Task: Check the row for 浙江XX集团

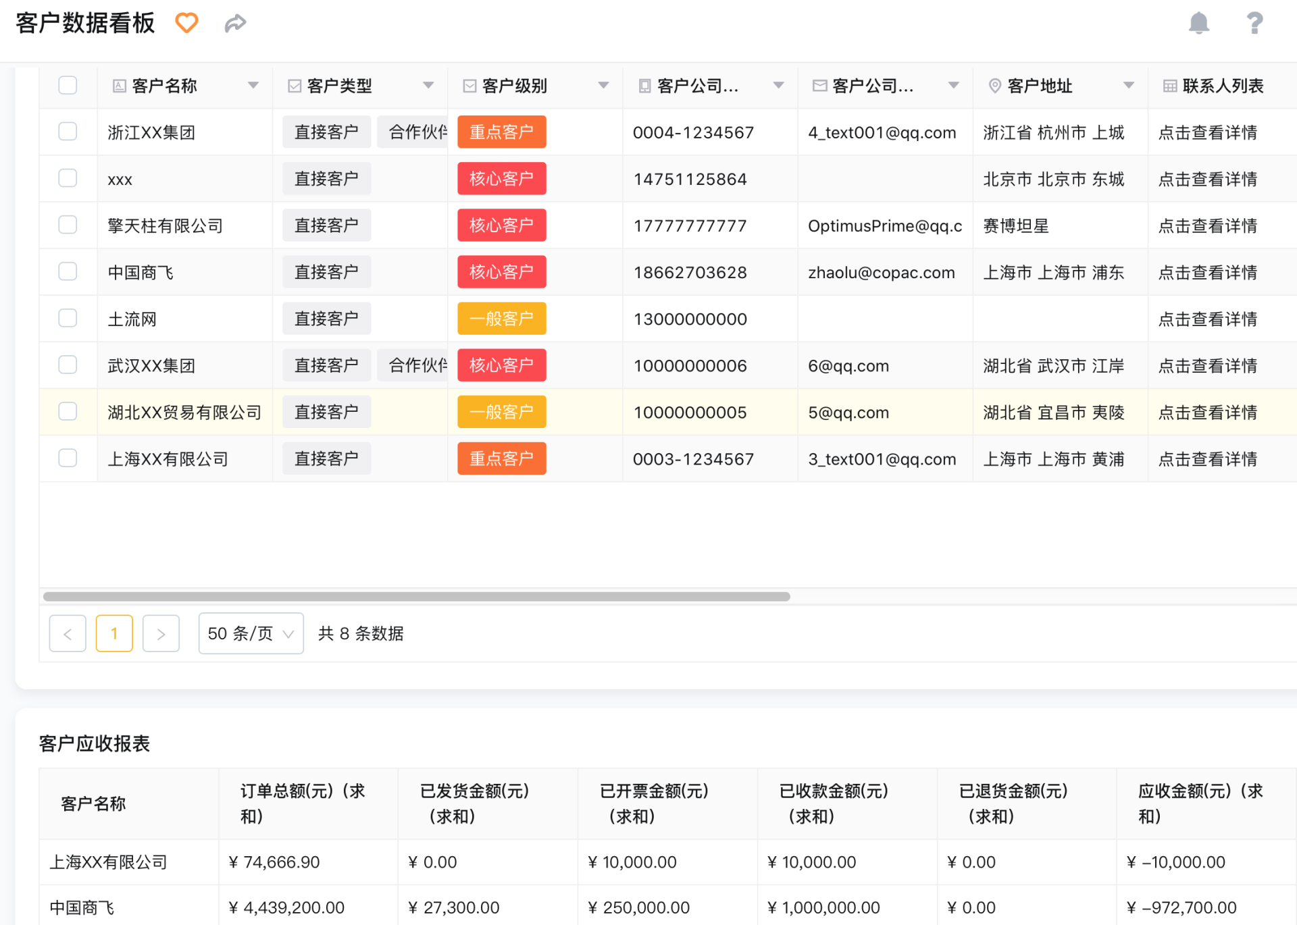Action: pyautogui.click(x=68, y=131)
